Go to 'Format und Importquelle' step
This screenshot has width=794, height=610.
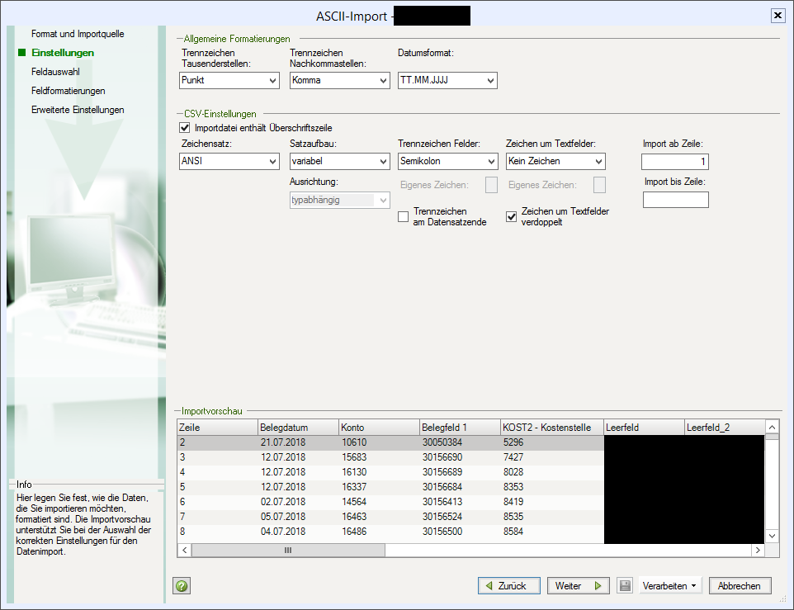(78, 34)
